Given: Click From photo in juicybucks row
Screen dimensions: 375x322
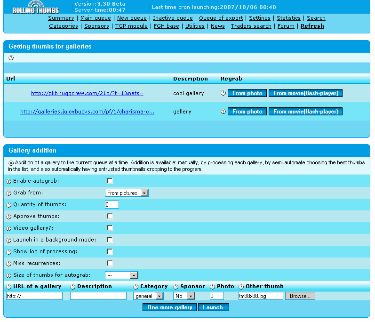Looking at the screenshot, I should tap(247, 112).
